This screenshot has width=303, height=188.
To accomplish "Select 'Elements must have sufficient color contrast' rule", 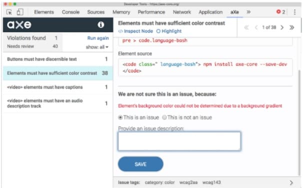I will (57, 73).
